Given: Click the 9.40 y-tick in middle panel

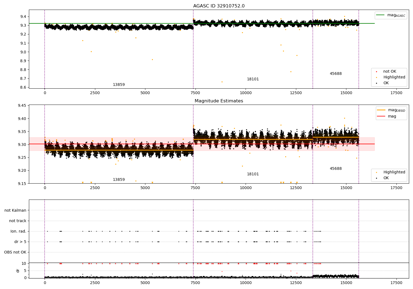Looking at the screenshot, I should pyautogui.click(x=22, y=119).
